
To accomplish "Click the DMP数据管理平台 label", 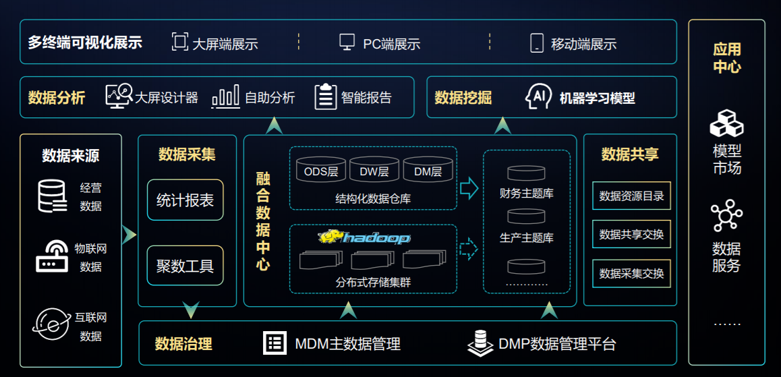I will (557, 344).
